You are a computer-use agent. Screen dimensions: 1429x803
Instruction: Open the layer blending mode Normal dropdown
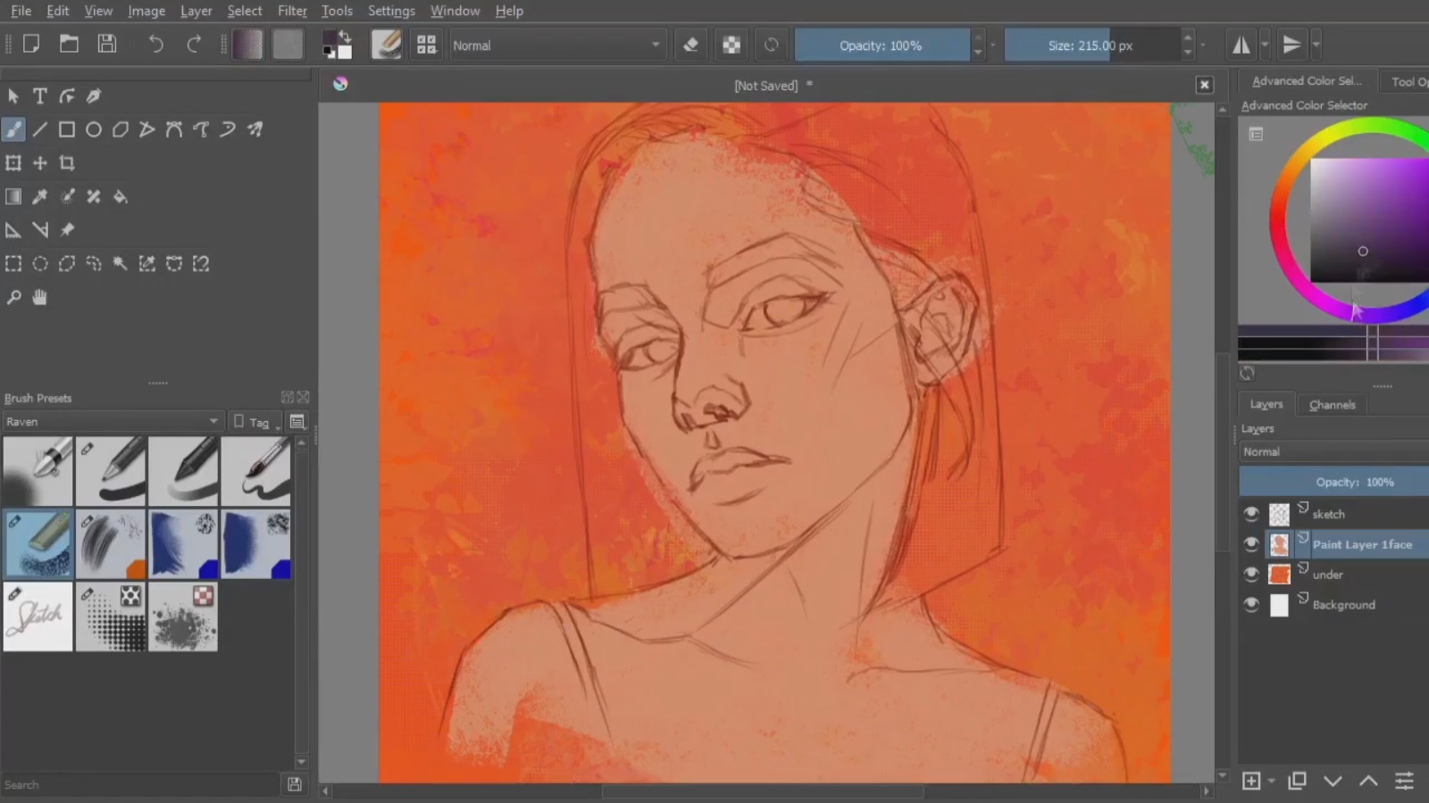1333,451
